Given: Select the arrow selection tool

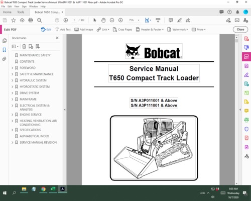Looking at the screenshot, I should [x=95, y=20].
